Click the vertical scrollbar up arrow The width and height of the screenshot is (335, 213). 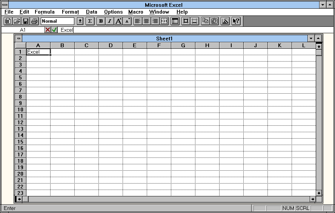pos(319,46)
